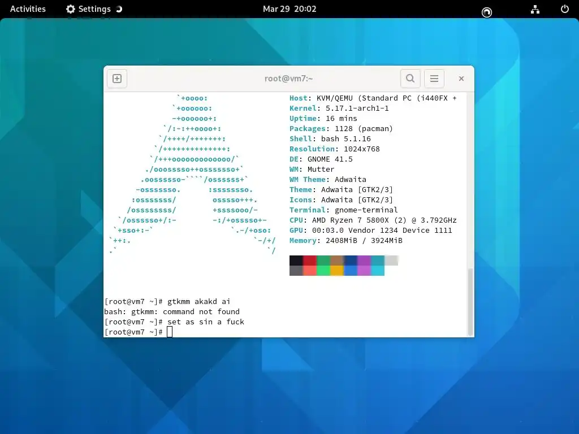579x434 pixels.
Task: Click the Kernel: 5.17.1-arch1-1 line
Action: [339, 108]
